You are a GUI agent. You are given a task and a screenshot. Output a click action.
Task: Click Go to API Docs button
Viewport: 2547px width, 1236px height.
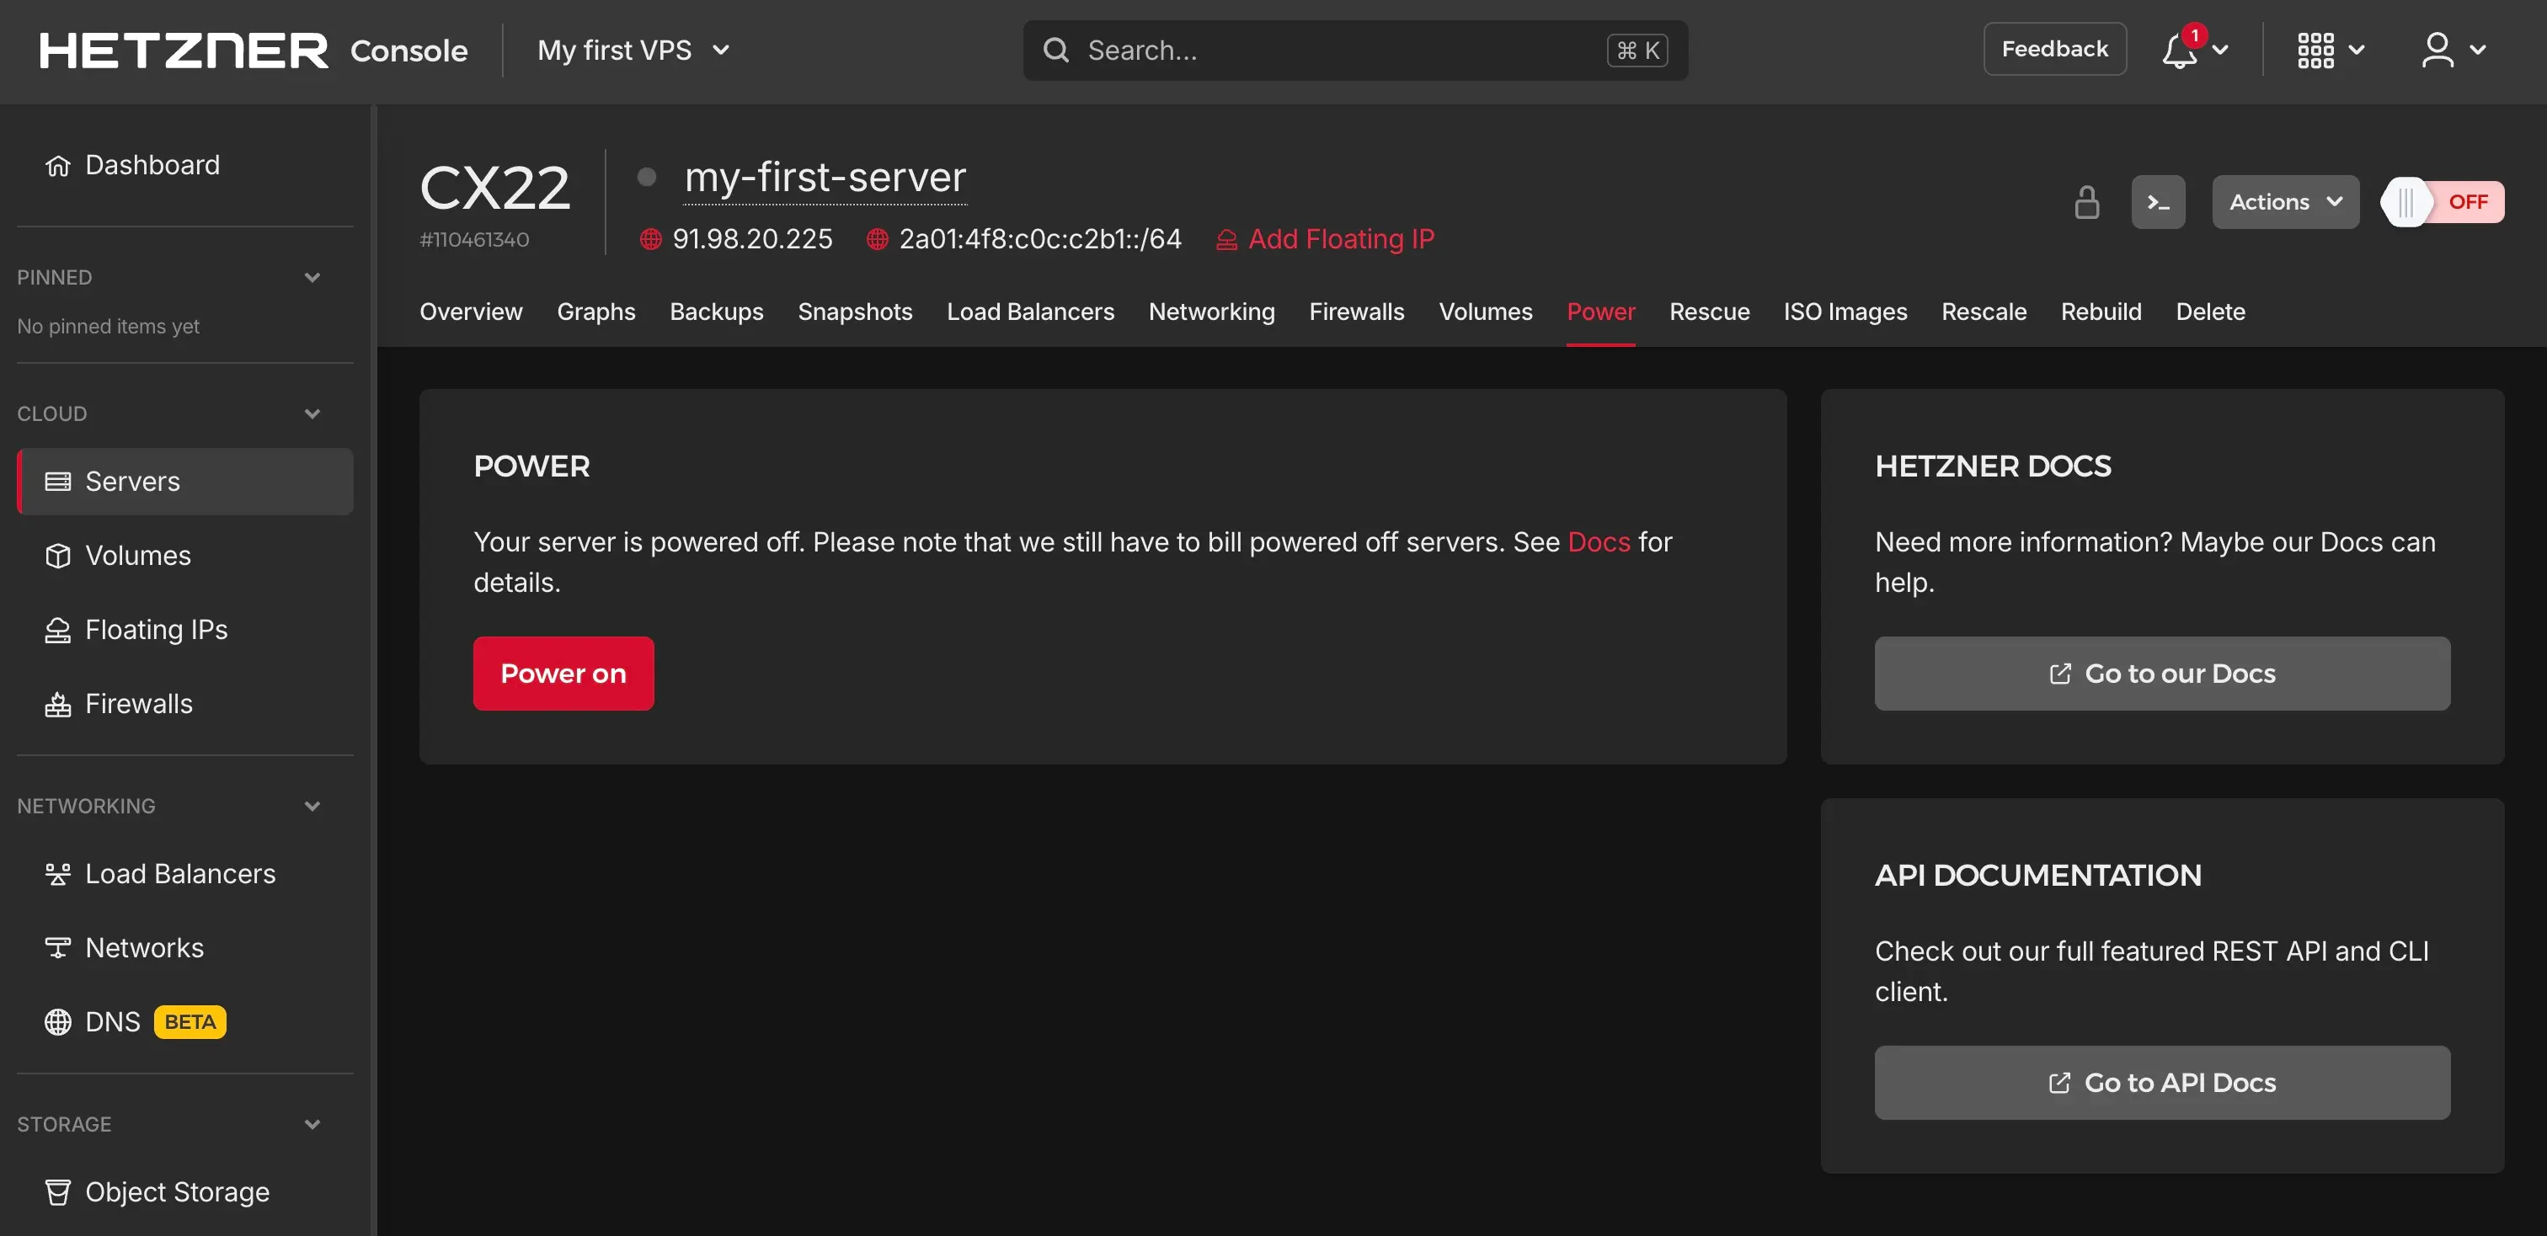click(x=2161, y=1083)
